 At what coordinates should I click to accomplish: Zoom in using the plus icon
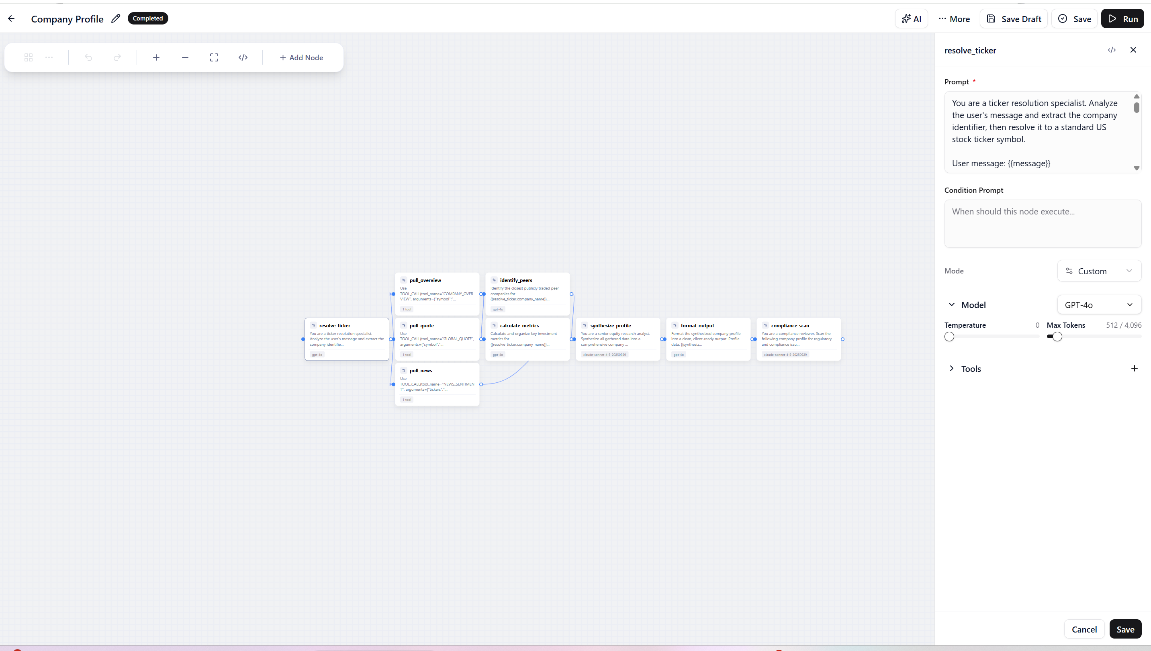tap(156, 57)
